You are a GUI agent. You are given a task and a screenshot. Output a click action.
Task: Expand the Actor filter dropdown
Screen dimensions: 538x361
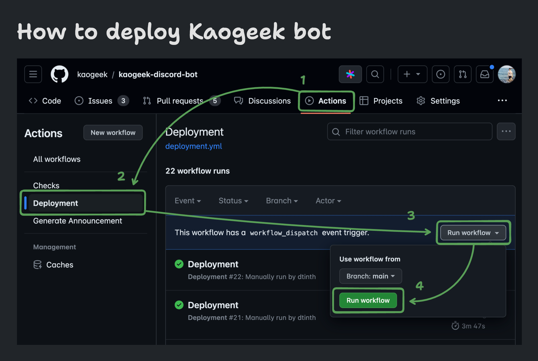click(328, 201)
